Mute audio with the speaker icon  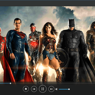point(56,89)
